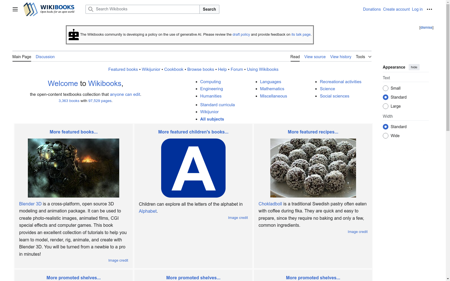Screen dimensions: 450x281
Task: Browse the Computing subject
Action: 210,82
